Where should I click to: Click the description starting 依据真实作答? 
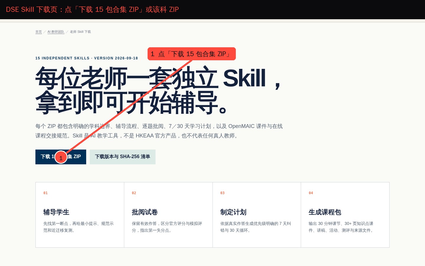[256, 227]
